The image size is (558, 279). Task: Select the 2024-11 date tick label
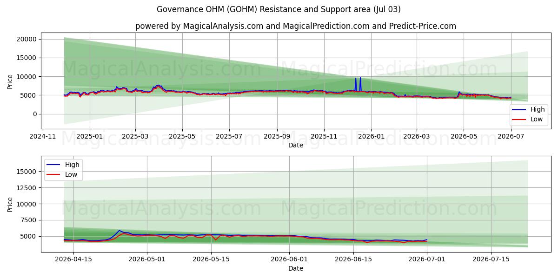point(43,136)
